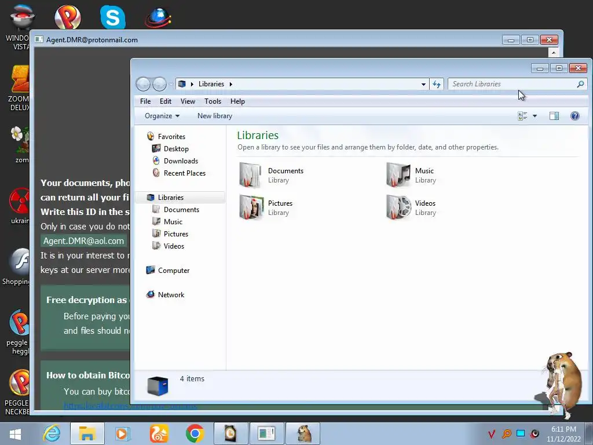Open the globe browser desktop shortcut

pyautogui.click(x=158, y=17)
